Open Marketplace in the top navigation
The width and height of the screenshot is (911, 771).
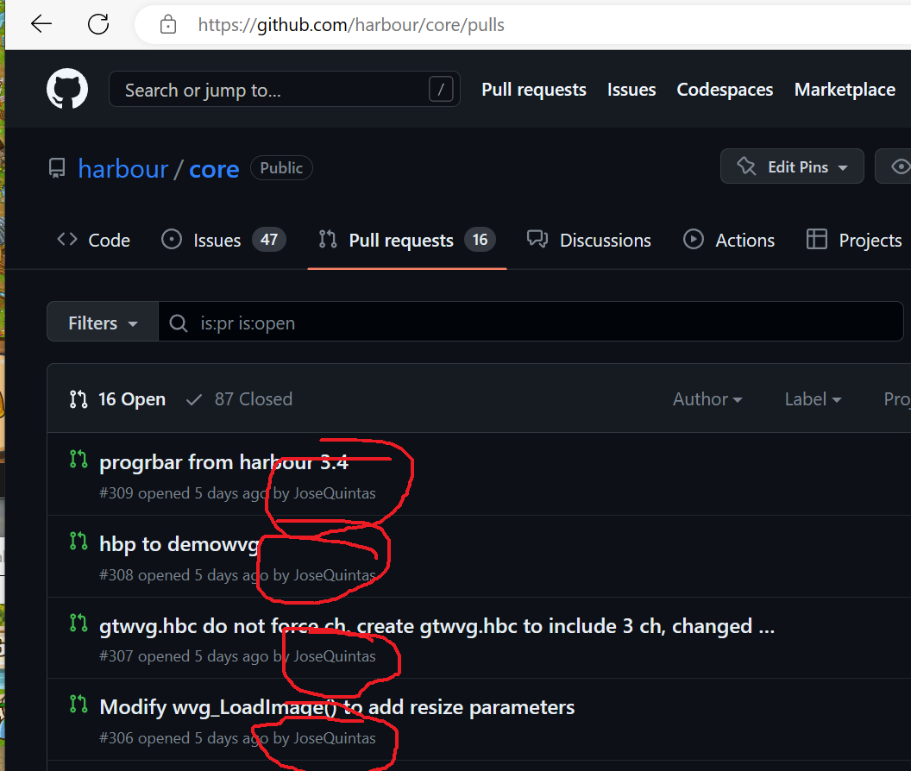[x=845, y=90]
